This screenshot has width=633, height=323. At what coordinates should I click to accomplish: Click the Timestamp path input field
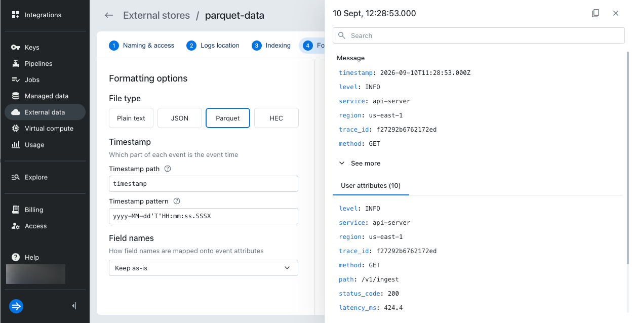[x=204, y=184]
